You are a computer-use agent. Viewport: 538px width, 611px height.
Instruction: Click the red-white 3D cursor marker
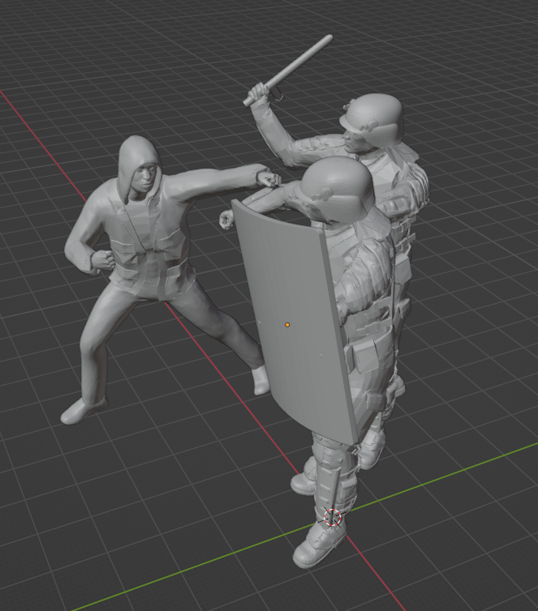coord(333,518)
